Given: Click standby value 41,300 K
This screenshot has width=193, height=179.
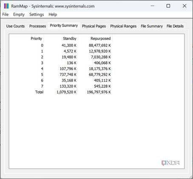Looking at the screenshot, I should pos(69,45).
